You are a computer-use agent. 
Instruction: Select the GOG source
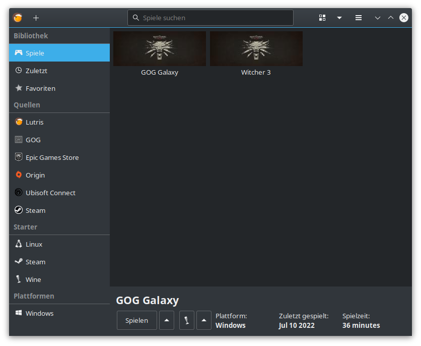click(x=59, y=140)
